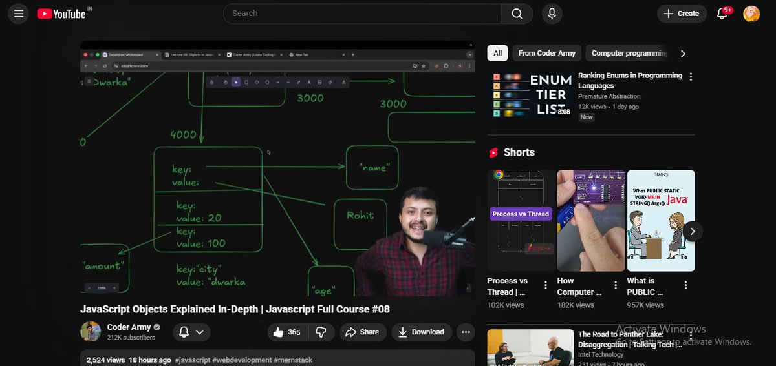This screenshot has height=366, width=776.
Task: Open subscription notification bell dropdown
Action: pyautogui.click(x=191, y=332)
